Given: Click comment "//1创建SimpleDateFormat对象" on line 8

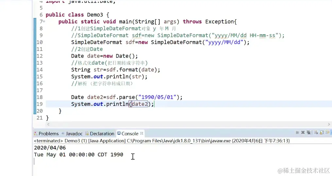Looking at the screenshot, I should [x=111, y=28].
